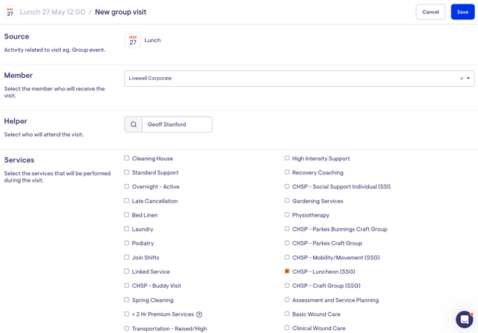Click the Geoff Stanford helper field
Screen dimensions: 478x333
pyautogui.click(x=177, y=125)
